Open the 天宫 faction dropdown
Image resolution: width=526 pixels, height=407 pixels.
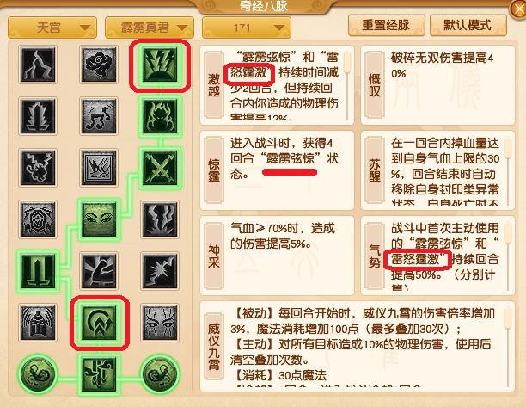pyautogui.click(x=52, y=28)
